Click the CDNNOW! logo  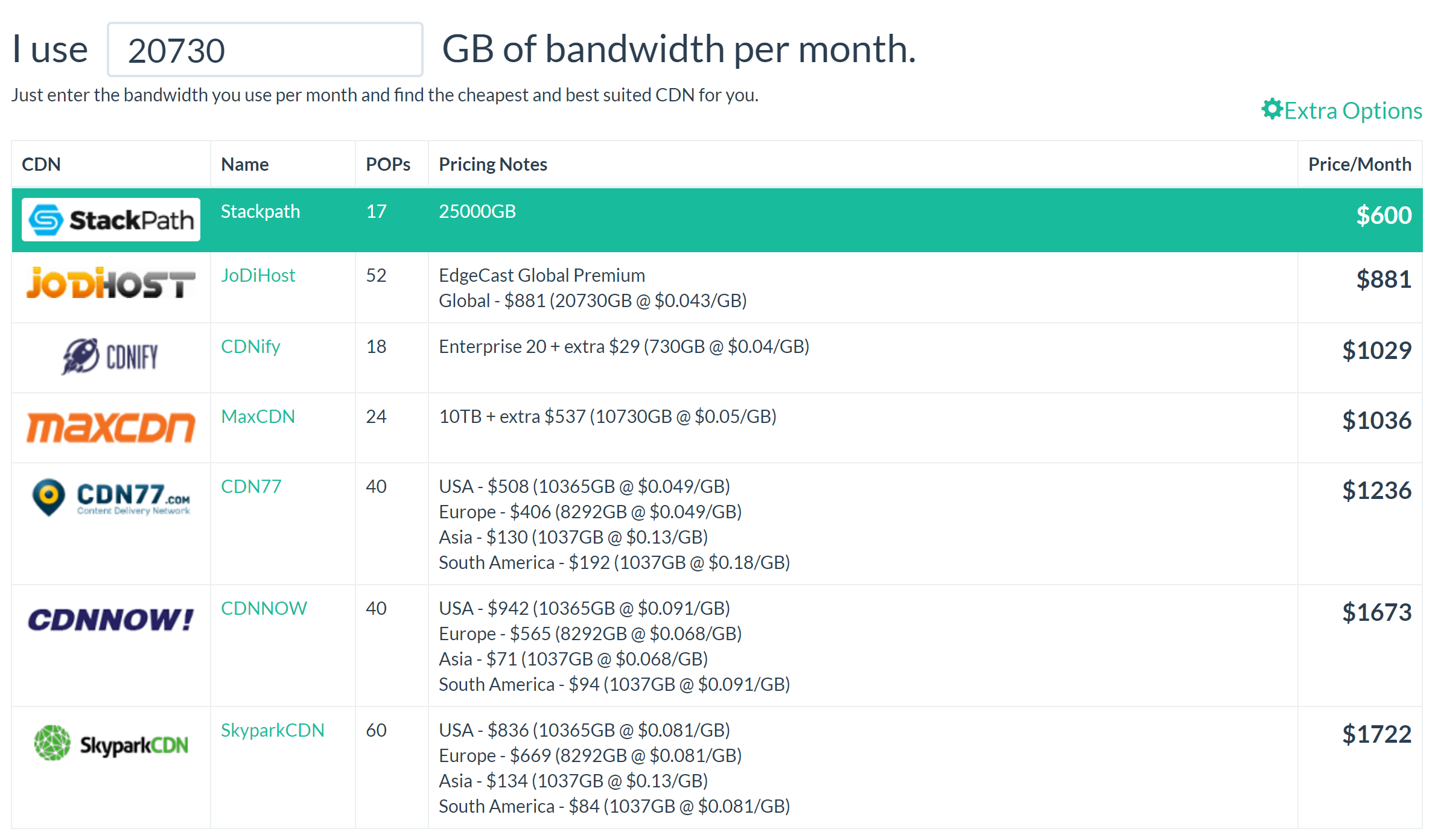point(111,620)
